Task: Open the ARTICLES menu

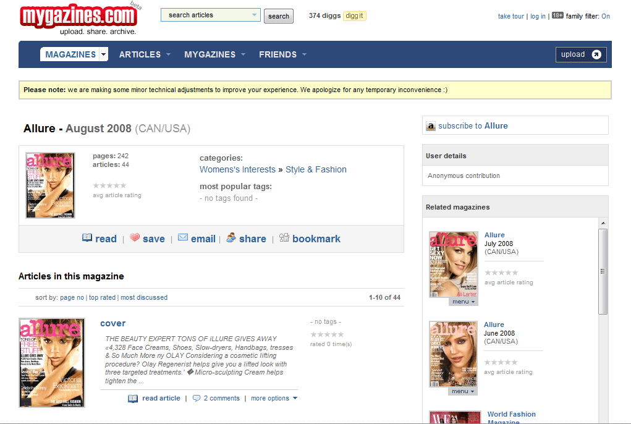Action: pyautogui.click(x=140, y=54)
